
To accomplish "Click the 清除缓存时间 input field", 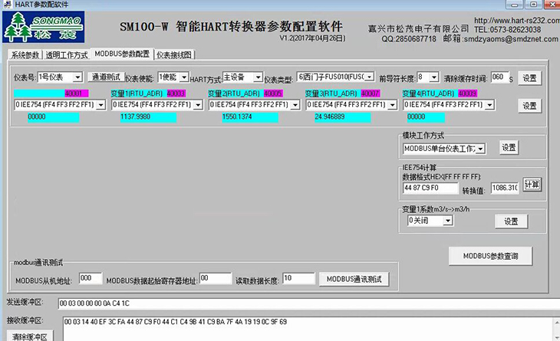I will pos(499,77).
